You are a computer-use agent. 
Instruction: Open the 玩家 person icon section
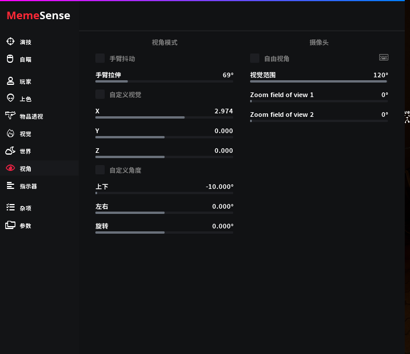(x=10, y=81)
